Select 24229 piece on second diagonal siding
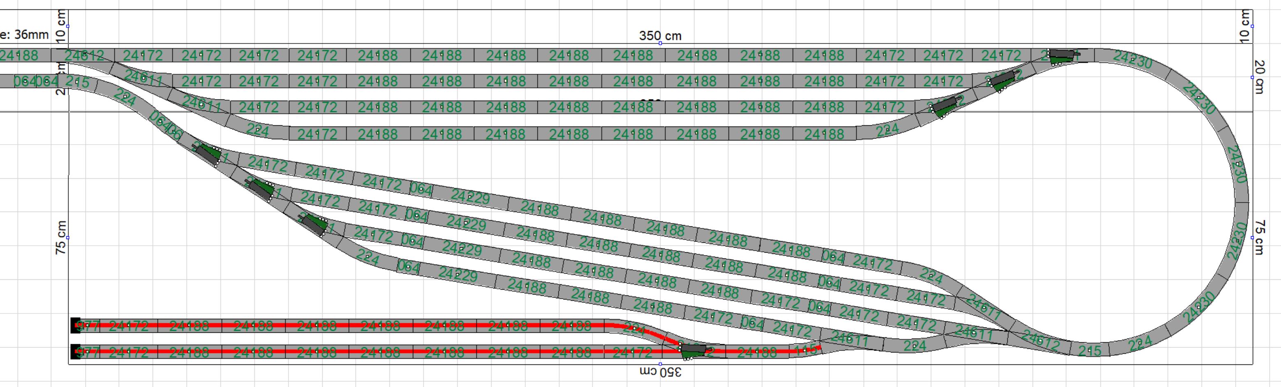Viewport: 1281px width, 387px height. tap(466, 223)
